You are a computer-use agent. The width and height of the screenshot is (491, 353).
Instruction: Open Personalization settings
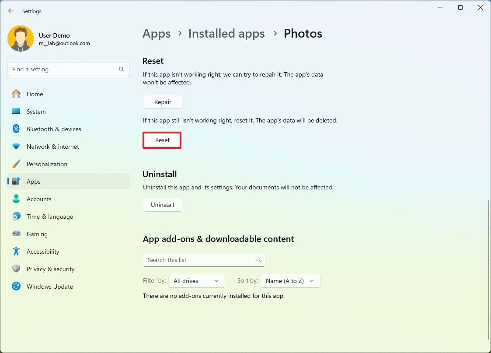[69, 164]
